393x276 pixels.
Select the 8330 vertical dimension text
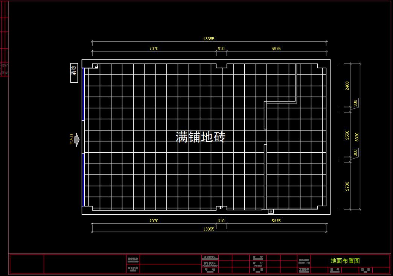[x=356, y=136]
